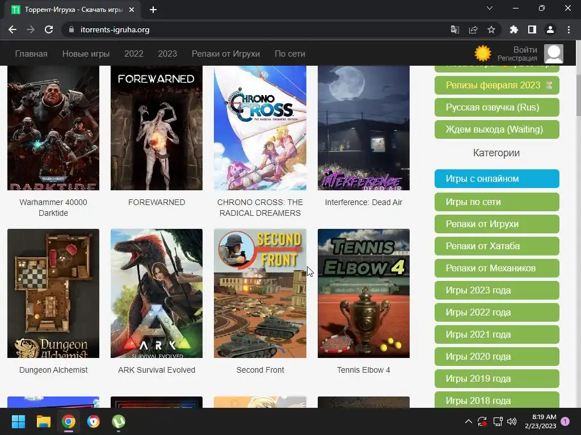This screenshot has height=435, width=581.
Task: Click the Chrome taskbar icon
Action: click(x=69, y=421)
